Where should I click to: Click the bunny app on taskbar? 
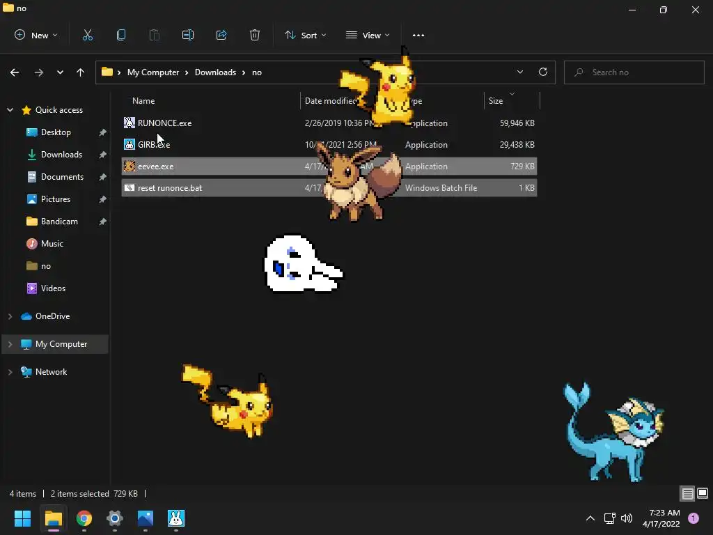176,518
